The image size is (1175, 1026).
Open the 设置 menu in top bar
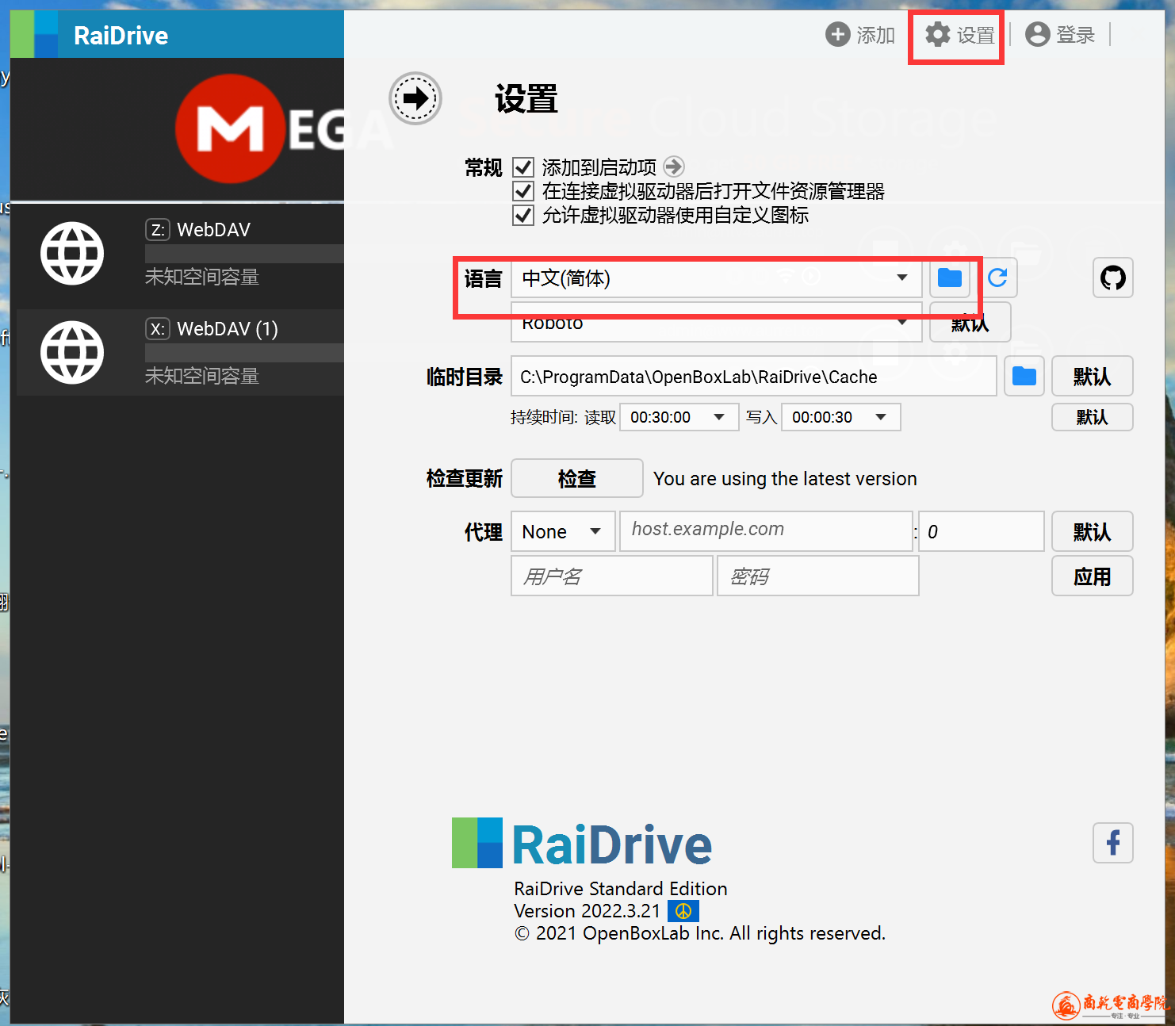(x=959, y=35)
